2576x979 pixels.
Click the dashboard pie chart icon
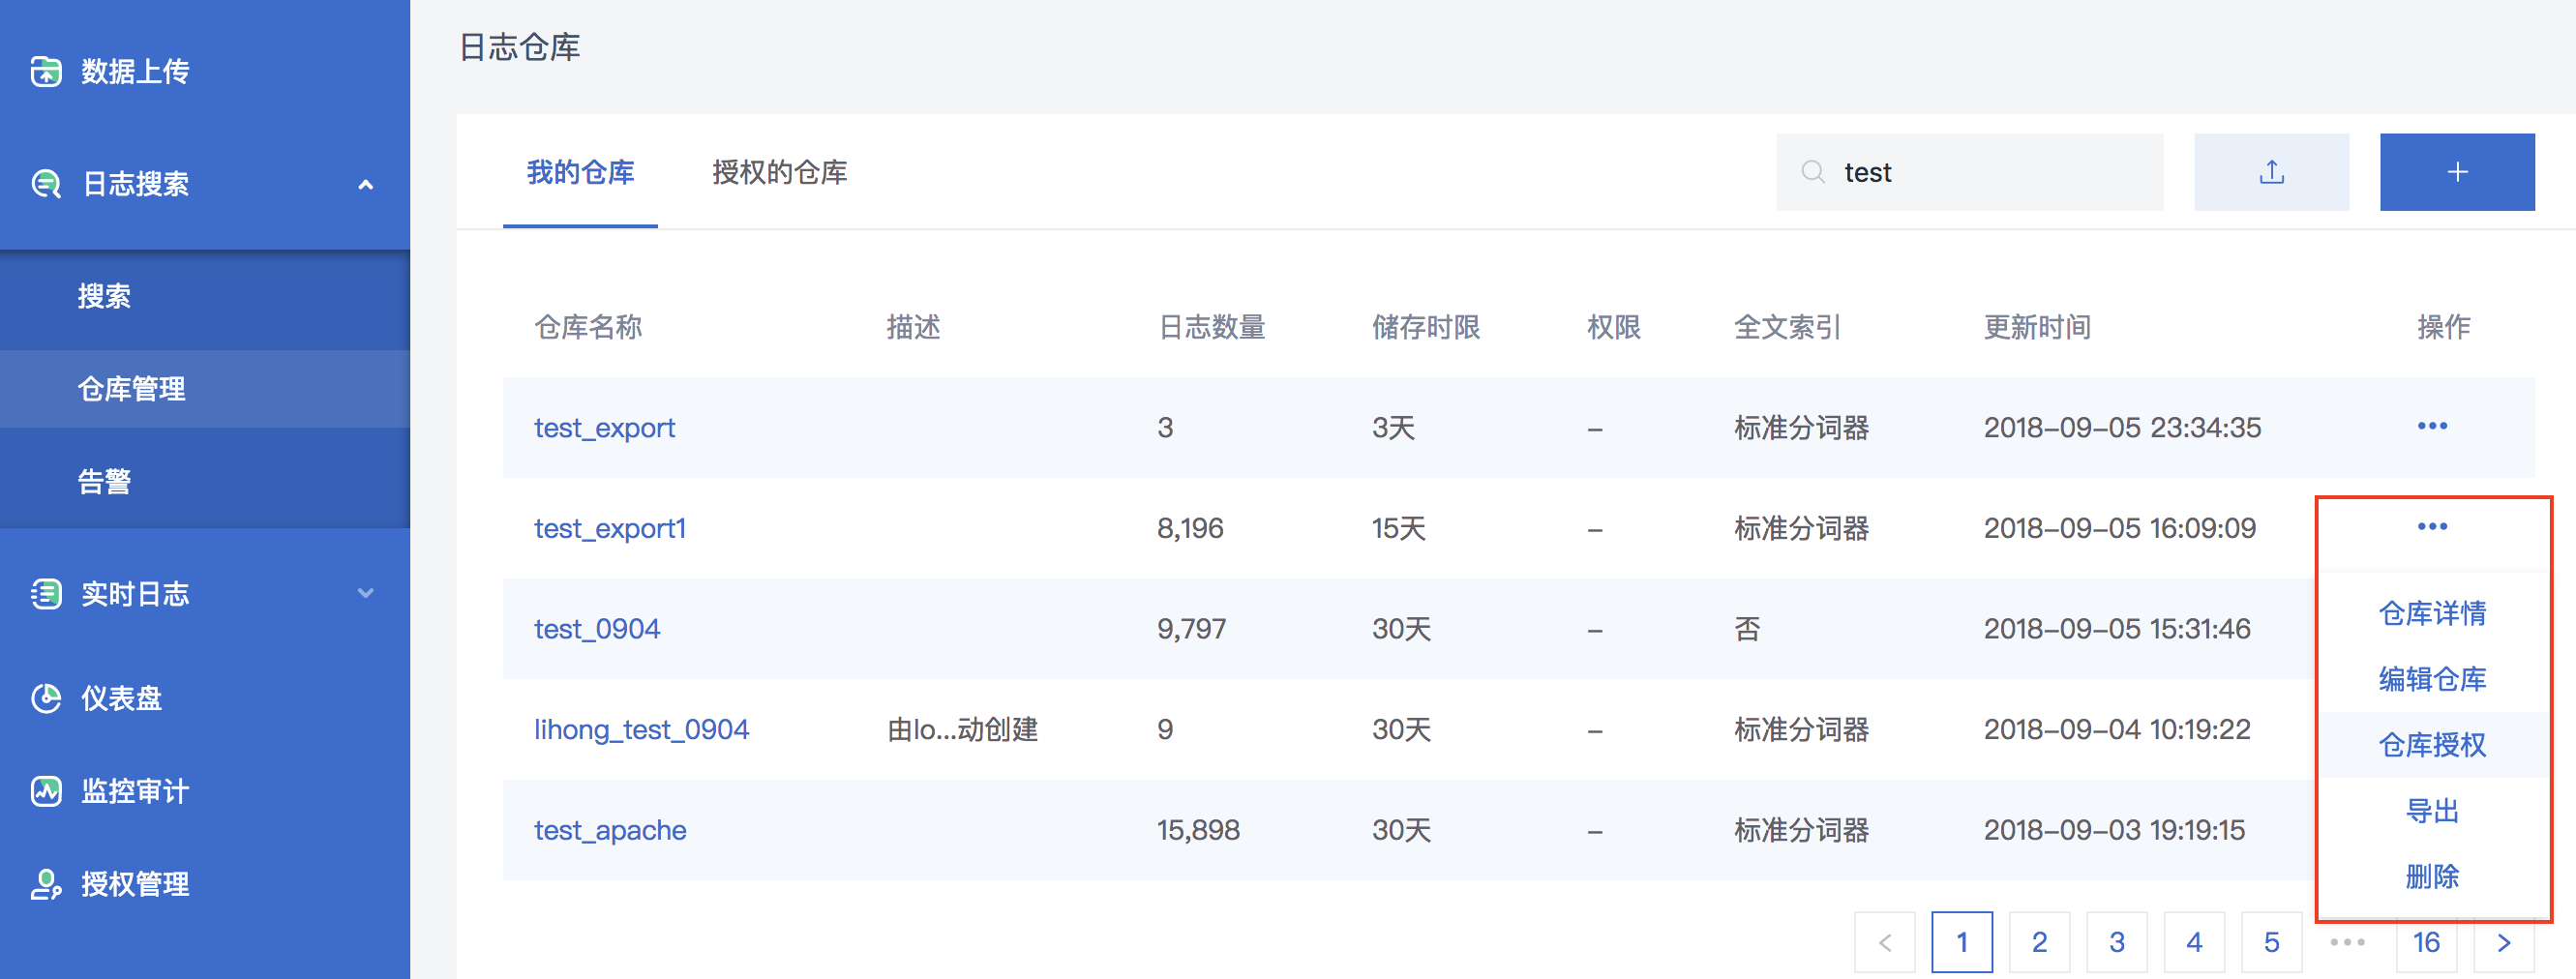pyautogui.click(x=46, y=698)
